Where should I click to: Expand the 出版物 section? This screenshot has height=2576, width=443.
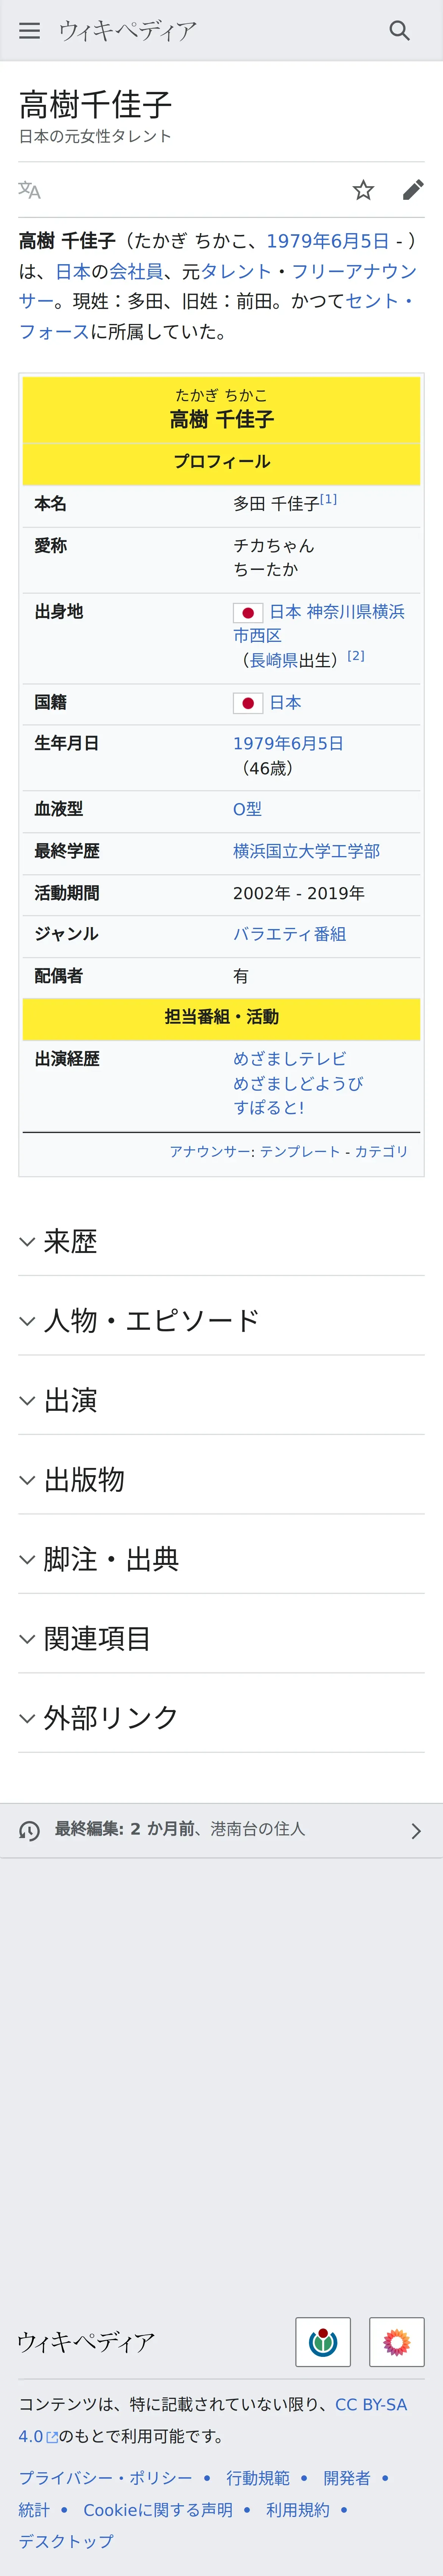tap(221, 1480)
